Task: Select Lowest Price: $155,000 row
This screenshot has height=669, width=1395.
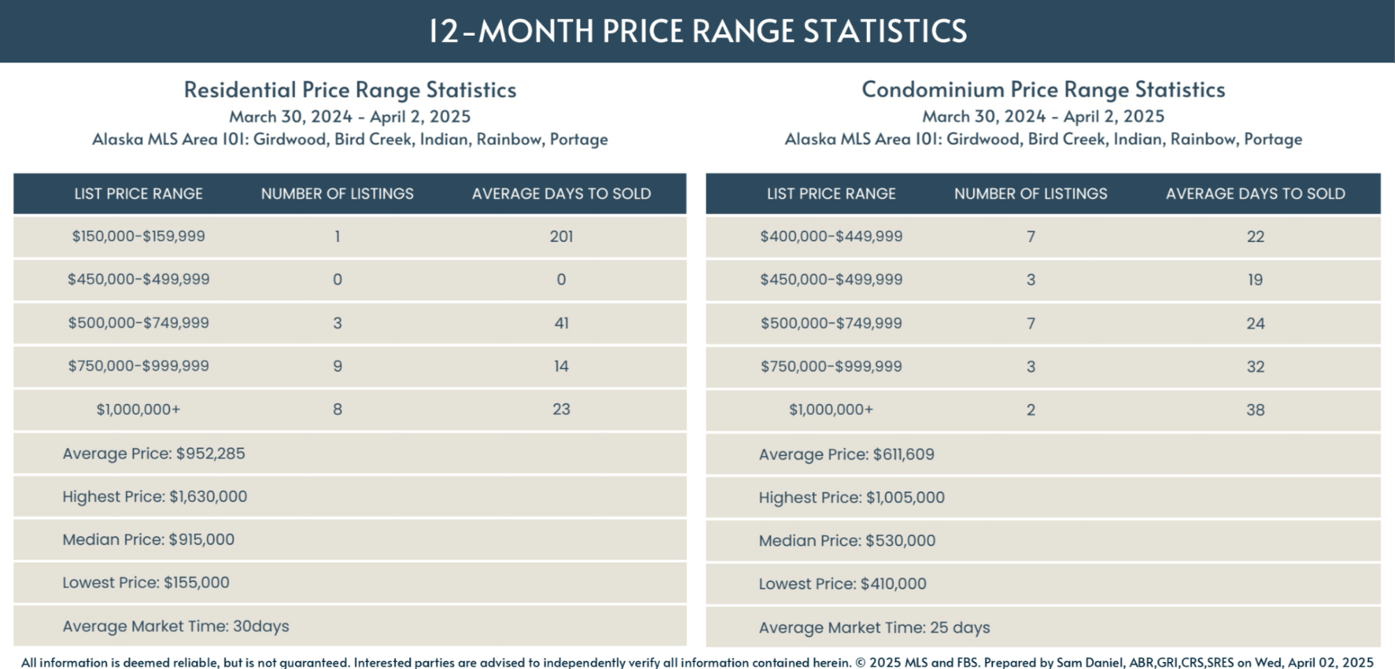Action: (146, 582)
